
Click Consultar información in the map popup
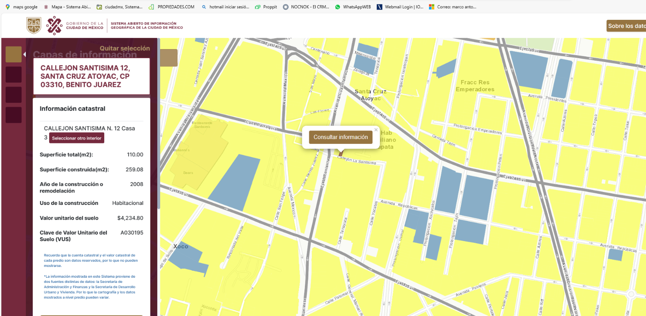tap(341, 137)
